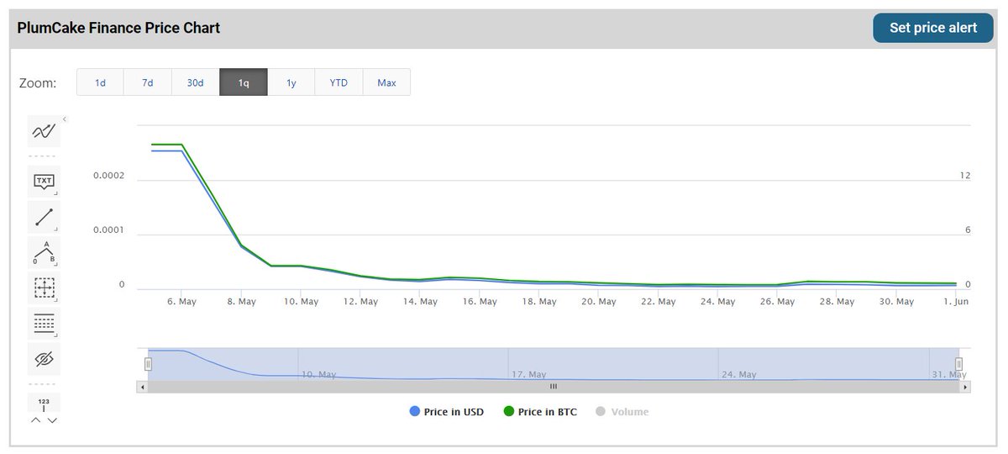The width and height of the screenshot is (1008, 454).
Task: Set zoom range to 30d
Action: pyautogui.click(x=195, y=82)
